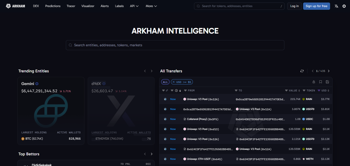Refresh the All Transfers list
Viewport: 350px width, 166px height.
tap(302, 71)
